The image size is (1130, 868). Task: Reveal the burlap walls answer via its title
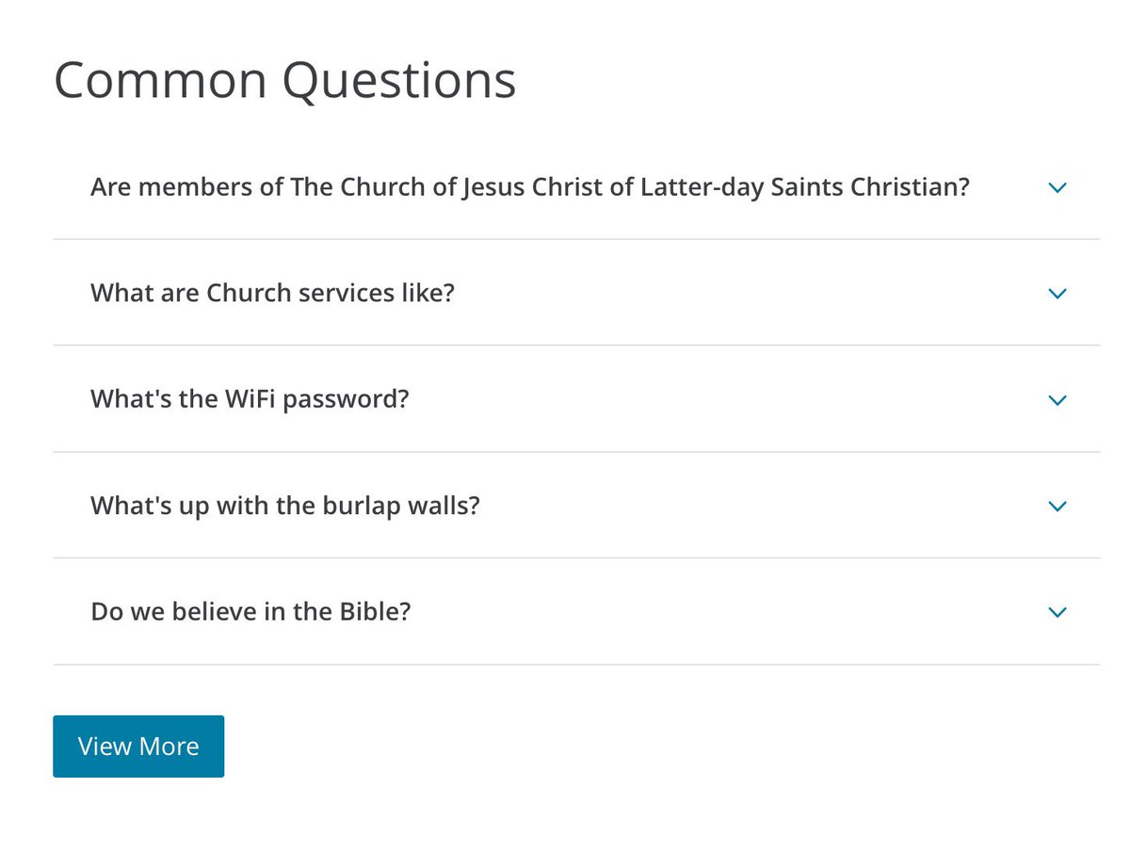tap(284, 506)
